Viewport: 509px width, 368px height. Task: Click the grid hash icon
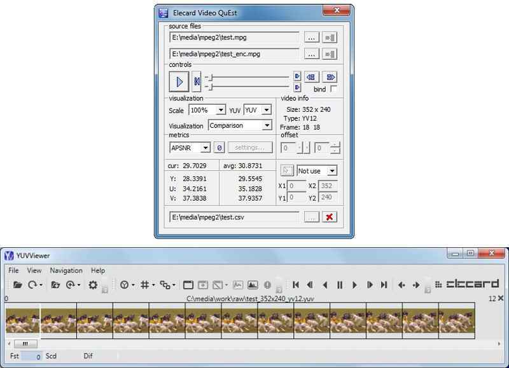(x=145, y=285)
